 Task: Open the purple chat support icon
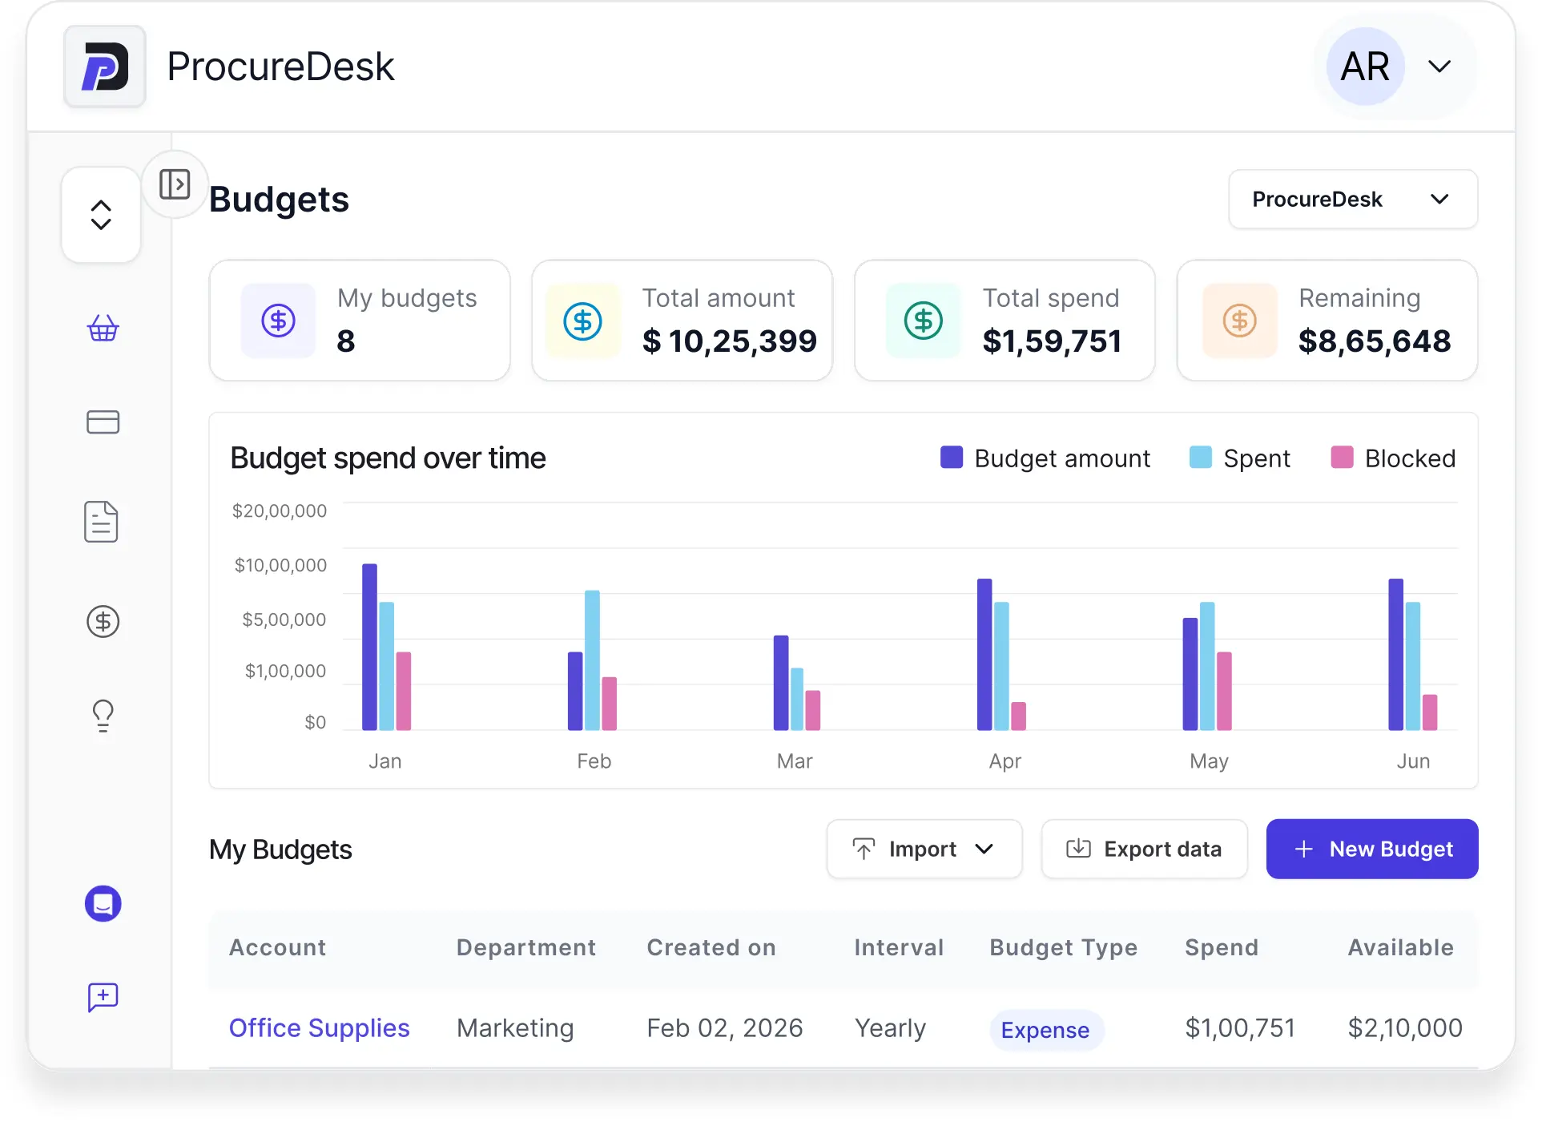(x=103, y=904)
